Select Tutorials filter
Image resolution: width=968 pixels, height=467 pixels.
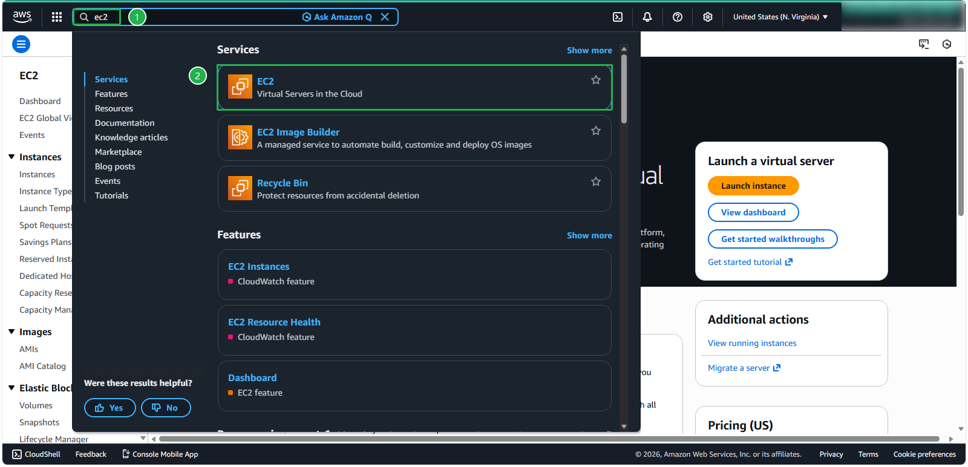(x=111, y=195)
